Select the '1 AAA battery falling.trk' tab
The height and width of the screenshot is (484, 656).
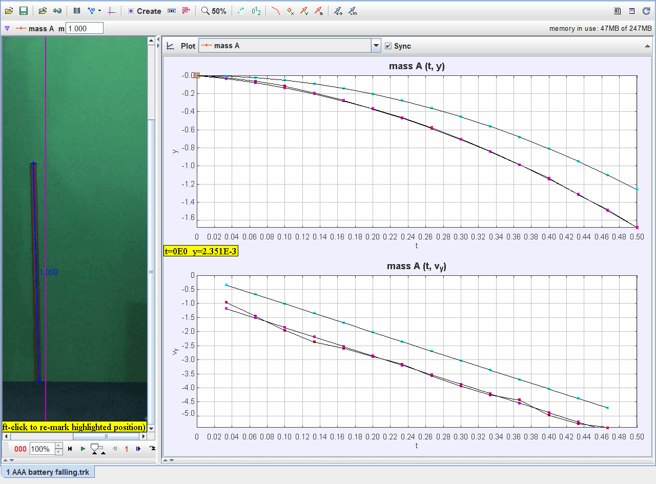(x=48, y=472)
